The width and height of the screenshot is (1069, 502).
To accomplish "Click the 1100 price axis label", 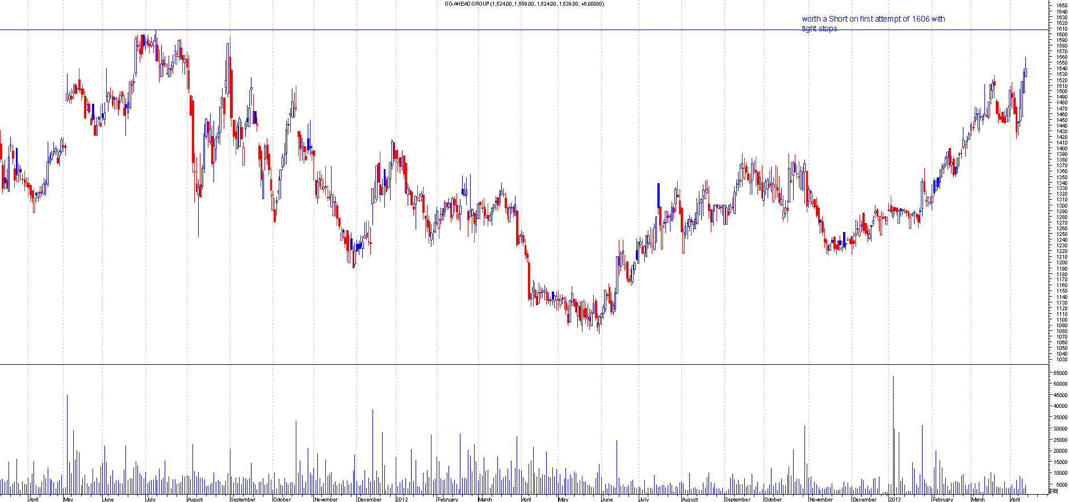I will click(1061, 320).
